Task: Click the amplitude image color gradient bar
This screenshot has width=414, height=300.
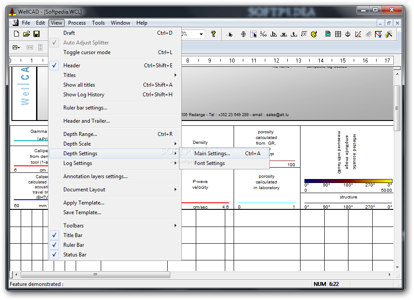Action: pos(348,181)
